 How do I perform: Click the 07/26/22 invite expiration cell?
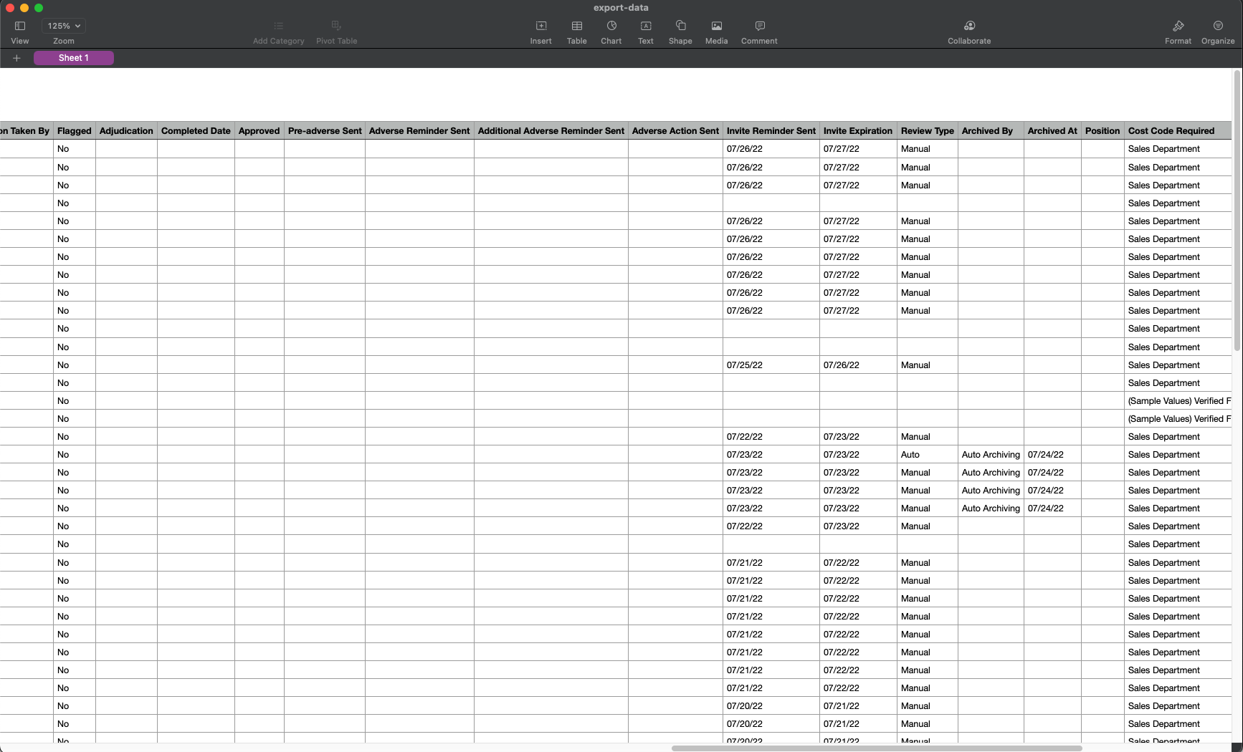tap(858, 365)
